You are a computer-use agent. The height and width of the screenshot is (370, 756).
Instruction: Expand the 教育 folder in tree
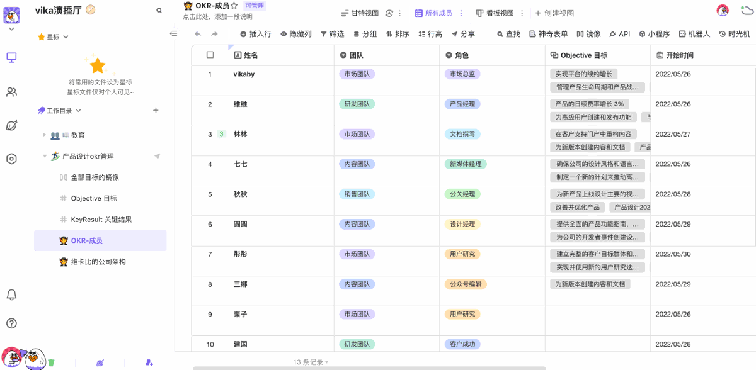(44, 135)
